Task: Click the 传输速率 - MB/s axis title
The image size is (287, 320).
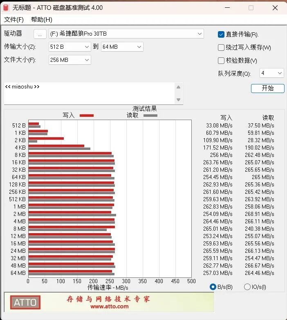Action: [x=108, y=288]
